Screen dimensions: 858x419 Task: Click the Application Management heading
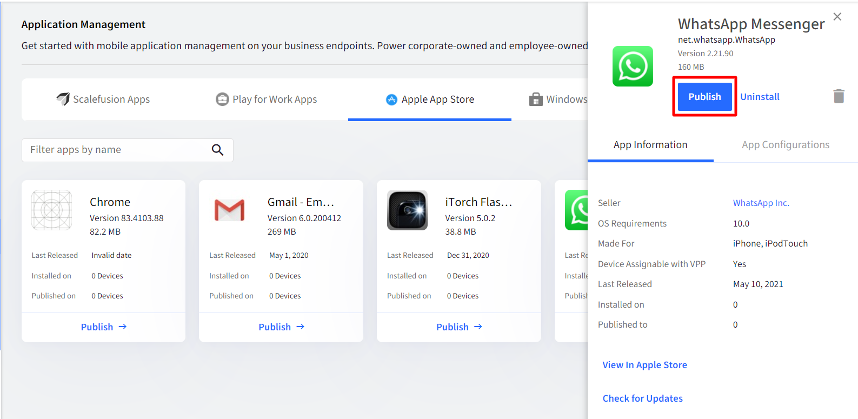(83, 24)
